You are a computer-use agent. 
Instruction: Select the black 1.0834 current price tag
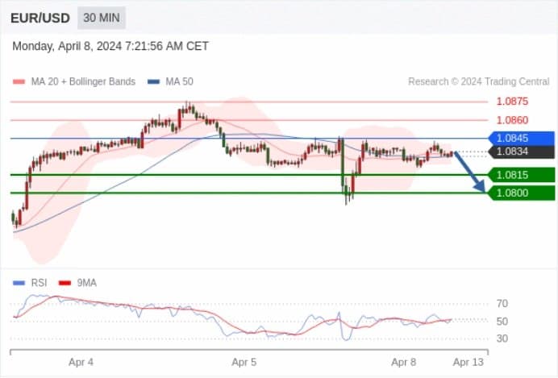click(522, 152)
